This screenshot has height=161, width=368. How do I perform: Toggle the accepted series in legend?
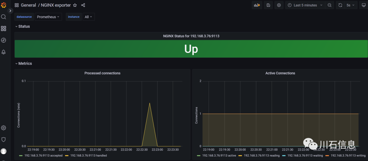point(43,155)
